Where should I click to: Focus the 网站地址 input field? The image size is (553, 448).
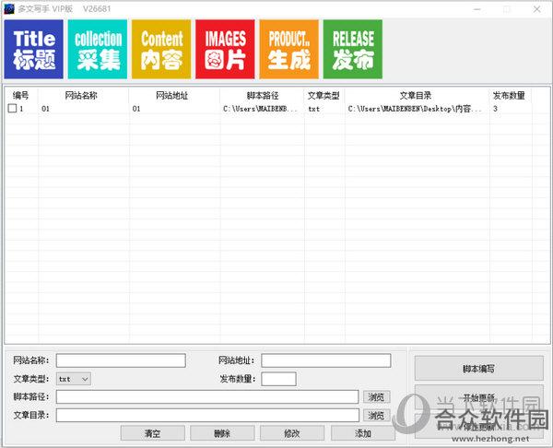click(x=326, y=360)
